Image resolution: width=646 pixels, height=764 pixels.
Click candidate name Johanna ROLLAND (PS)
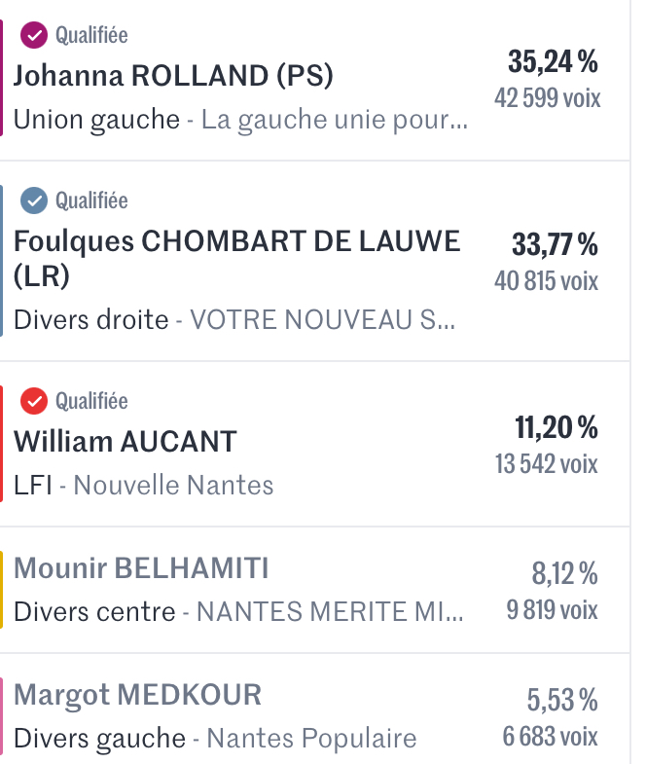(173, 76)
